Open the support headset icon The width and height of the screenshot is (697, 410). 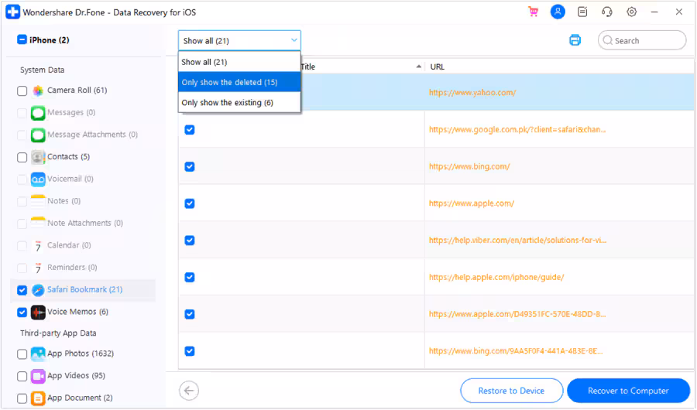[607, 12]
